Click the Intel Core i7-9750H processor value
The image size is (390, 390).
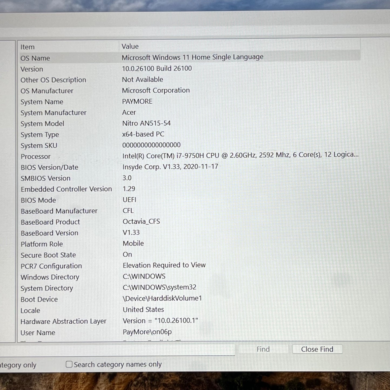click(x=240, y=155)
